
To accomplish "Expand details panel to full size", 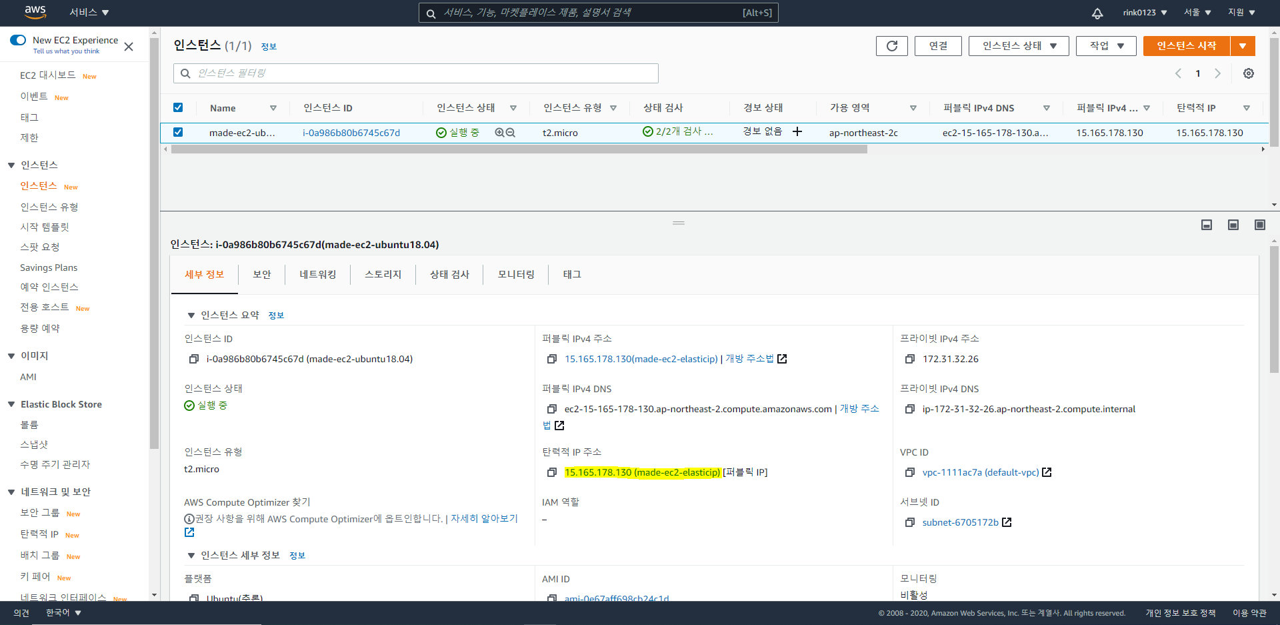I will coord(1260,225).
